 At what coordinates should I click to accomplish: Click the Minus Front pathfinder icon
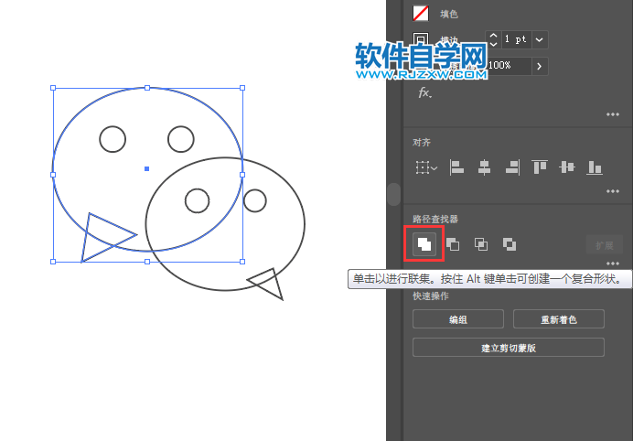(453, 244)
